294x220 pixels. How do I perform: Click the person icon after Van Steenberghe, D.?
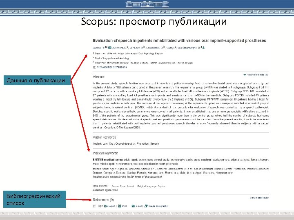203,48
